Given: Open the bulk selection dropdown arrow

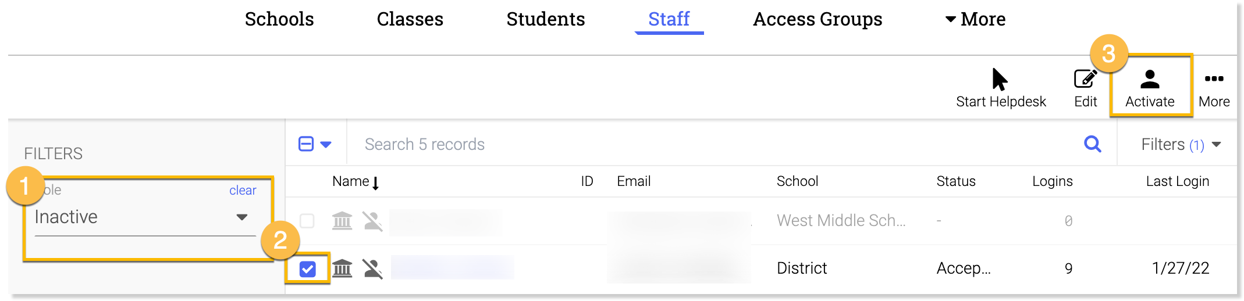Looking at the screenshot, I should [326, 145].
